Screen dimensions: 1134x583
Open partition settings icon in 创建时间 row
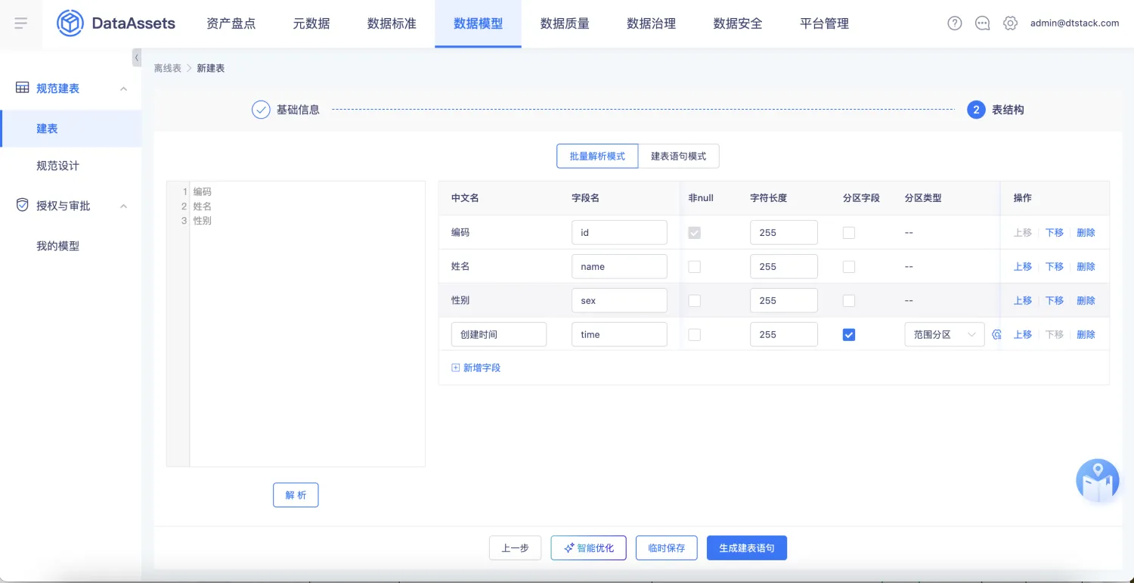coord(996,334)
